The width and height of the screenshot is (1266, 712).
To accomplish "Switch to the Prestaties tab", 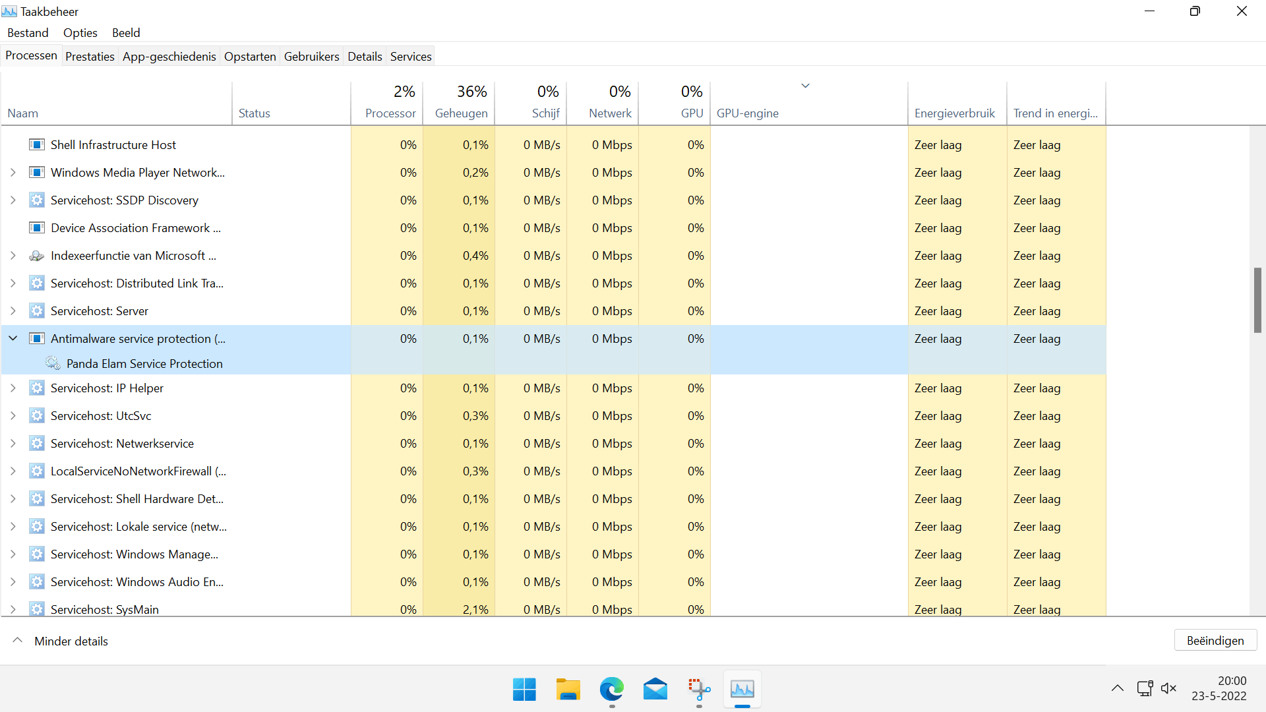I will tap(90, 56).
